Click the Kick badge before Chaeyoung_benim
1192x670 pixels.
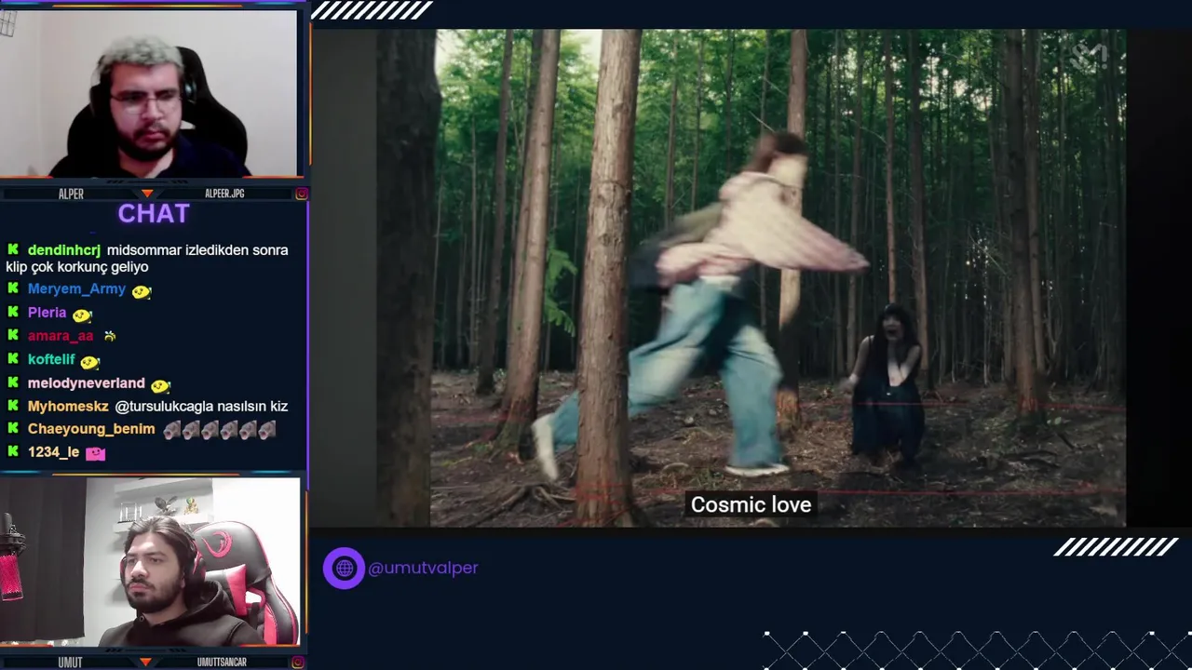click(13, 429)
